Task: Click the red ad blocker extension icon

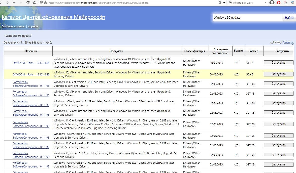Action: [x=279, y=3]
